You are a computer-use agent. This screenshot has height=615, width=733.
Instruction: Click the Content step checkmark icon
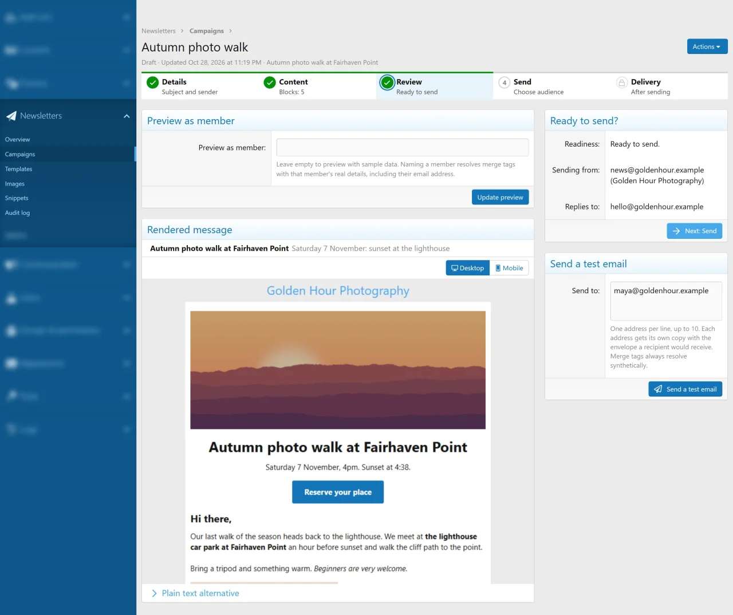(x=270, y=82)
